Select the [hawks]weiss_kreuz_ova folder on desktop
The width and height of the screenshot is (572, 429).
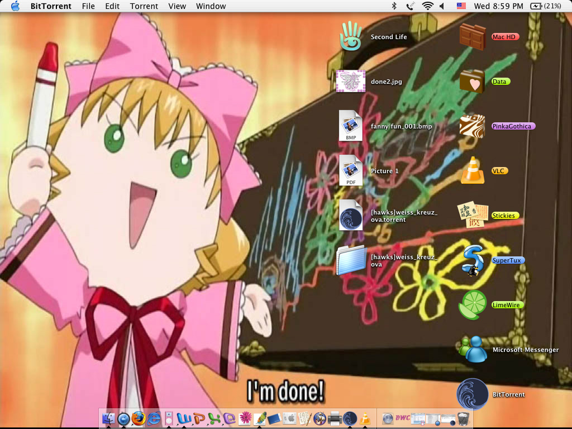(x=351, y=260)
